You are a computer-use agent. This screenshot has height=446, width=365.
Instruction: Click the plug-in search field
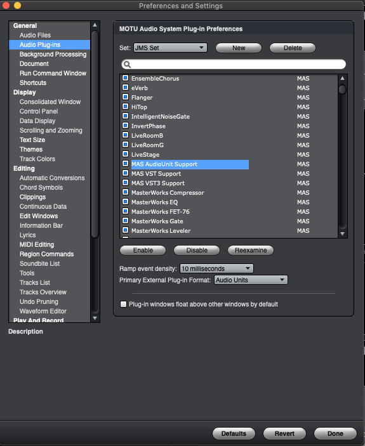[234, 64]
